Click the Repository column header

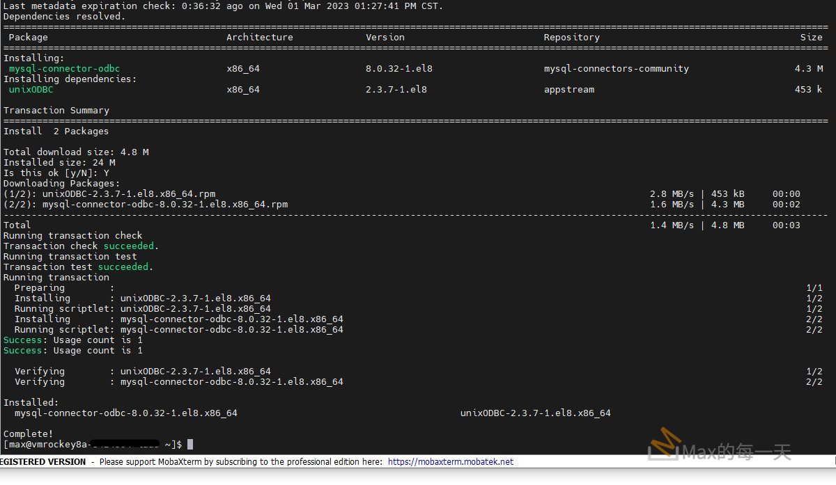coord(571,37)
